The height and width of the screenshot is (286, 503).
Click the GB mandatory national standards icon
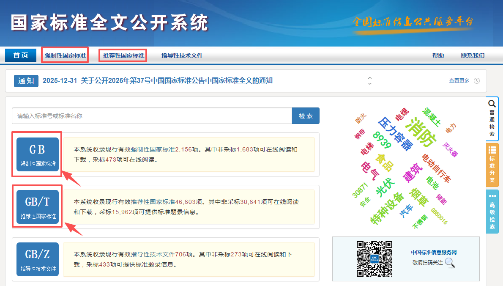click(x=38, y=154)
